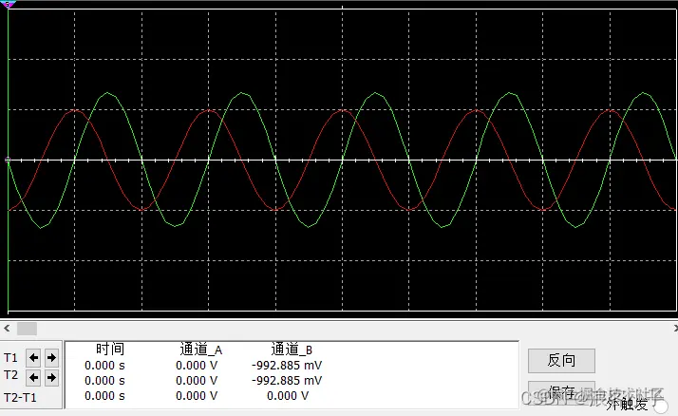678x416 pixels.
Task: Click T1 channel B value -992.885 mV
Action: coord(287,366)
